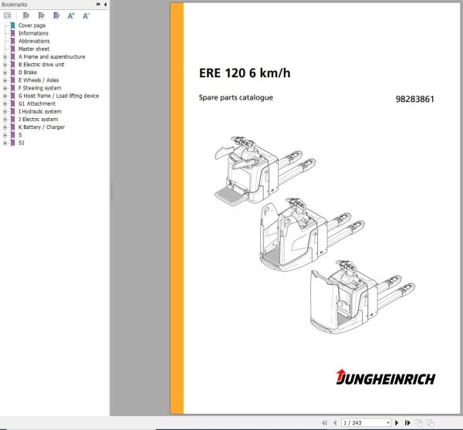
Task: Open the Master sheet bookmark
Action: (34, 49)
